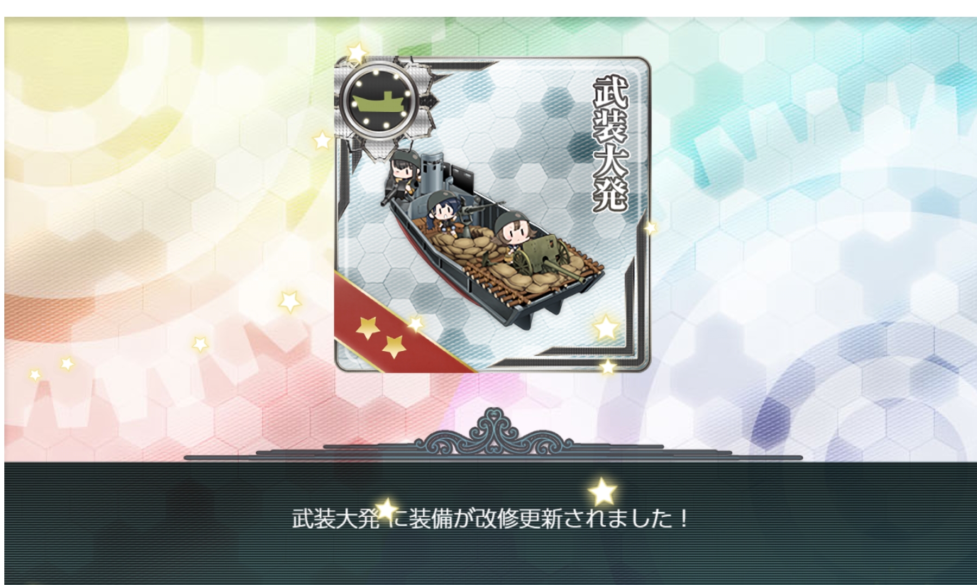Click the right gold star on the ribbon
The height and width of the screenshot is (585, 977).
tap(394, 346)
